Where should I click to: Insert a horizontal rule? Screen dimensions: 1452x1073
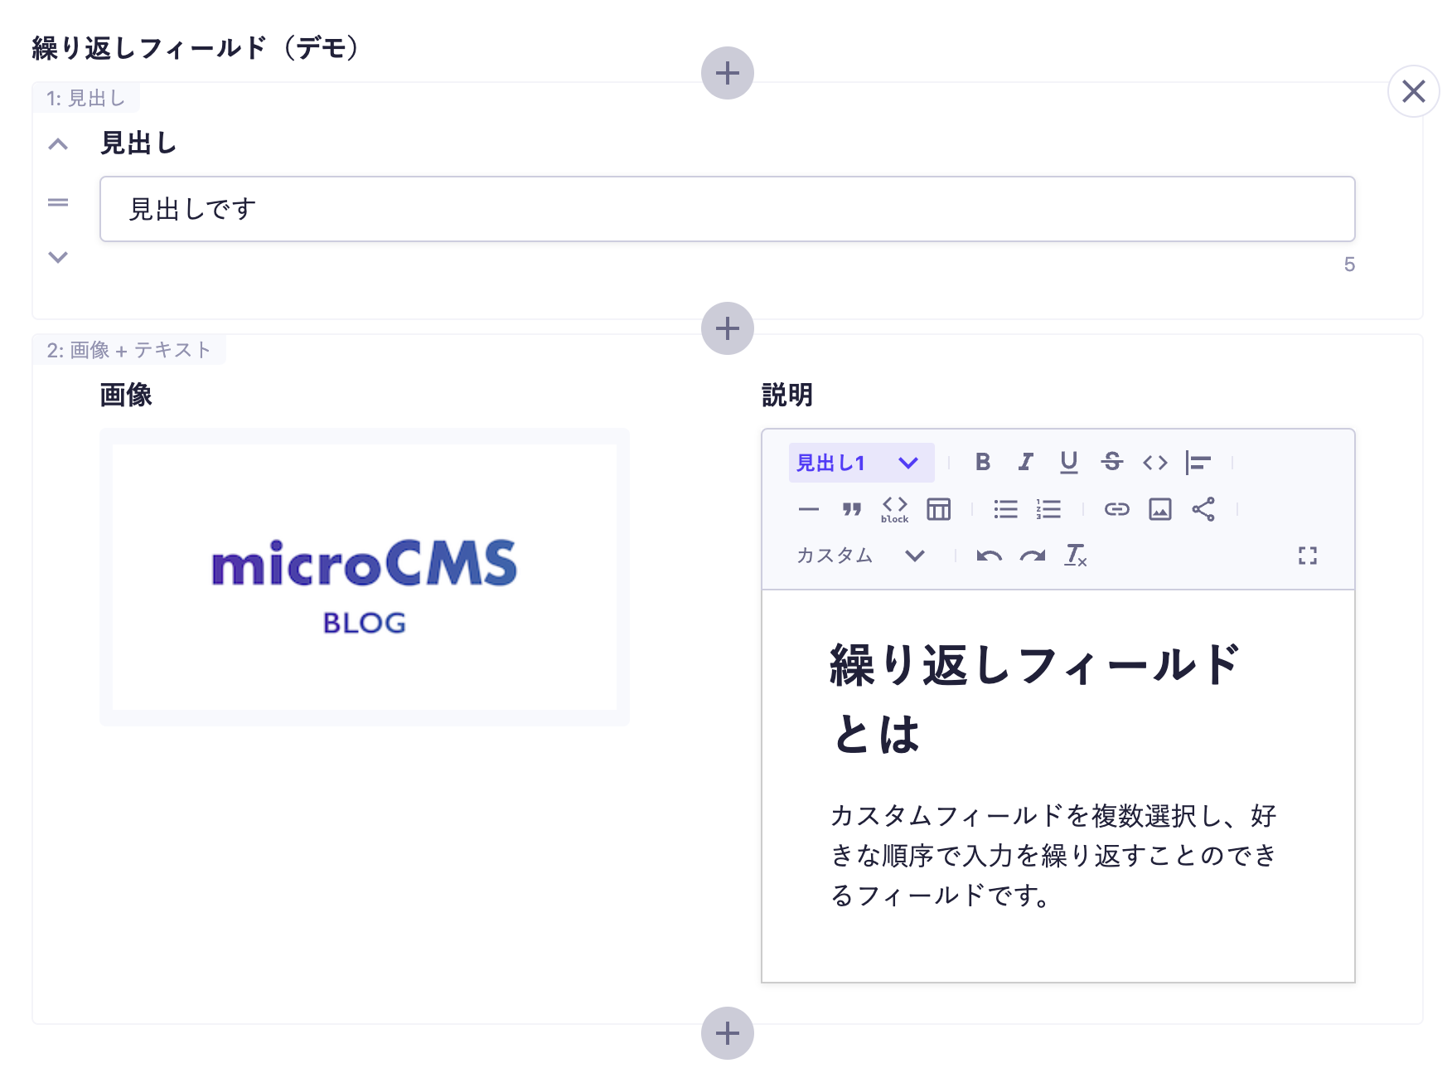click(809, 509)
